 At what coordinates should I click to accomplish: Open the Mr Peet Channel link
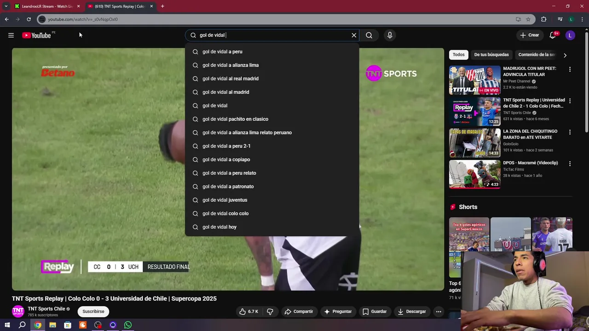coord(517,81)
